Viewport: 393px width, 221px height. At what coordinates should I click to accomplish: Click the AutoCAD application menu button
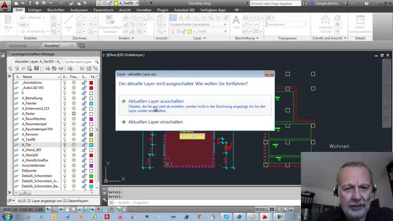click(5, 5)
